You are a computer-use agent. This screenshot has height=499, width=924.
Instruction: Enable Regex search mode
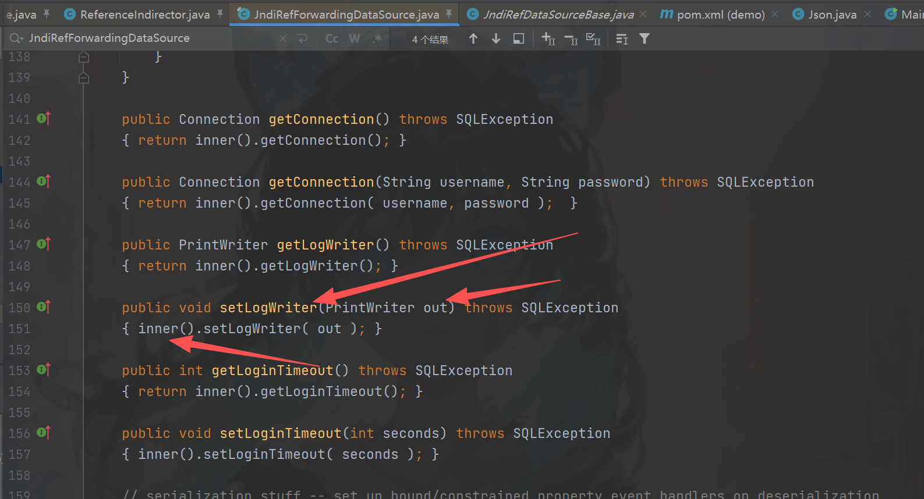click(x=377, y=39)
